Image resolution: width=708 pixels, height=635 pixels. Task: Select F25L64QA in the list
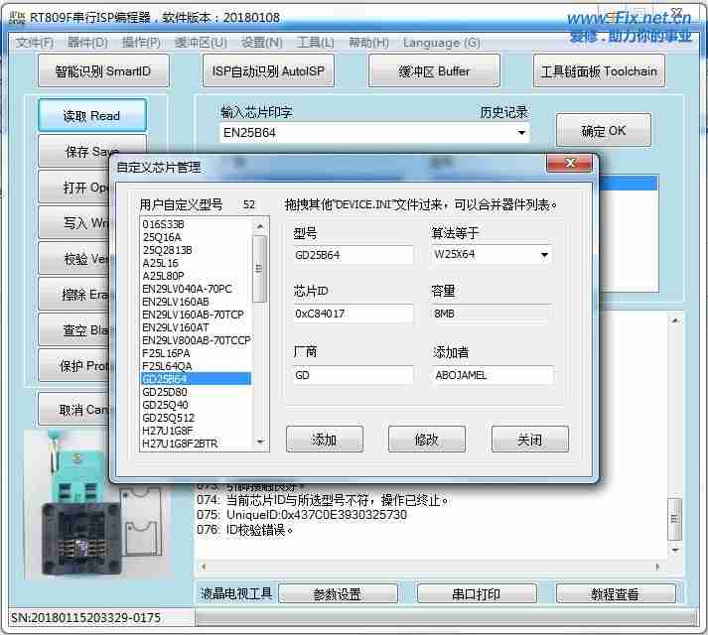click(197, 366)
